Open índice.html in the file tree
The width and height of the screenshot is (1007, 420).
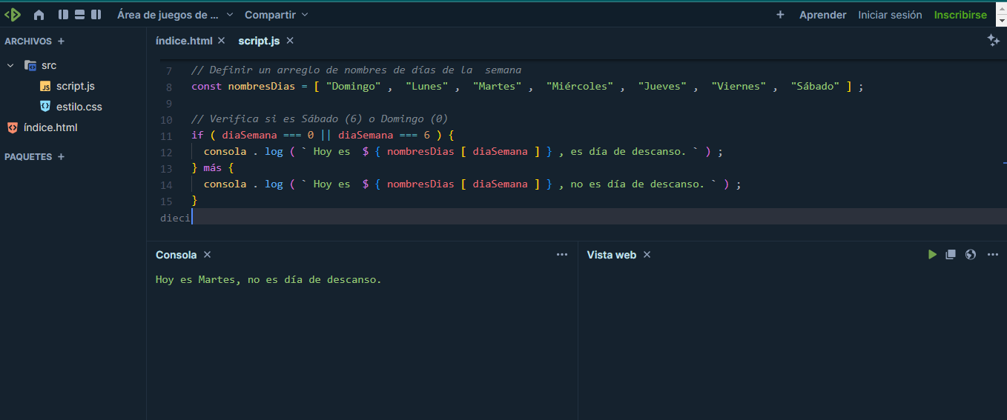click(x=50, y=127)
